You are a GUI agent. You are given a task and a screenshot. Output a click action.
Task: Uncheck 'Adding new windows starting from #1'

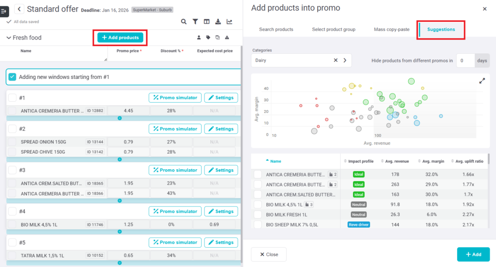[13, 77]
